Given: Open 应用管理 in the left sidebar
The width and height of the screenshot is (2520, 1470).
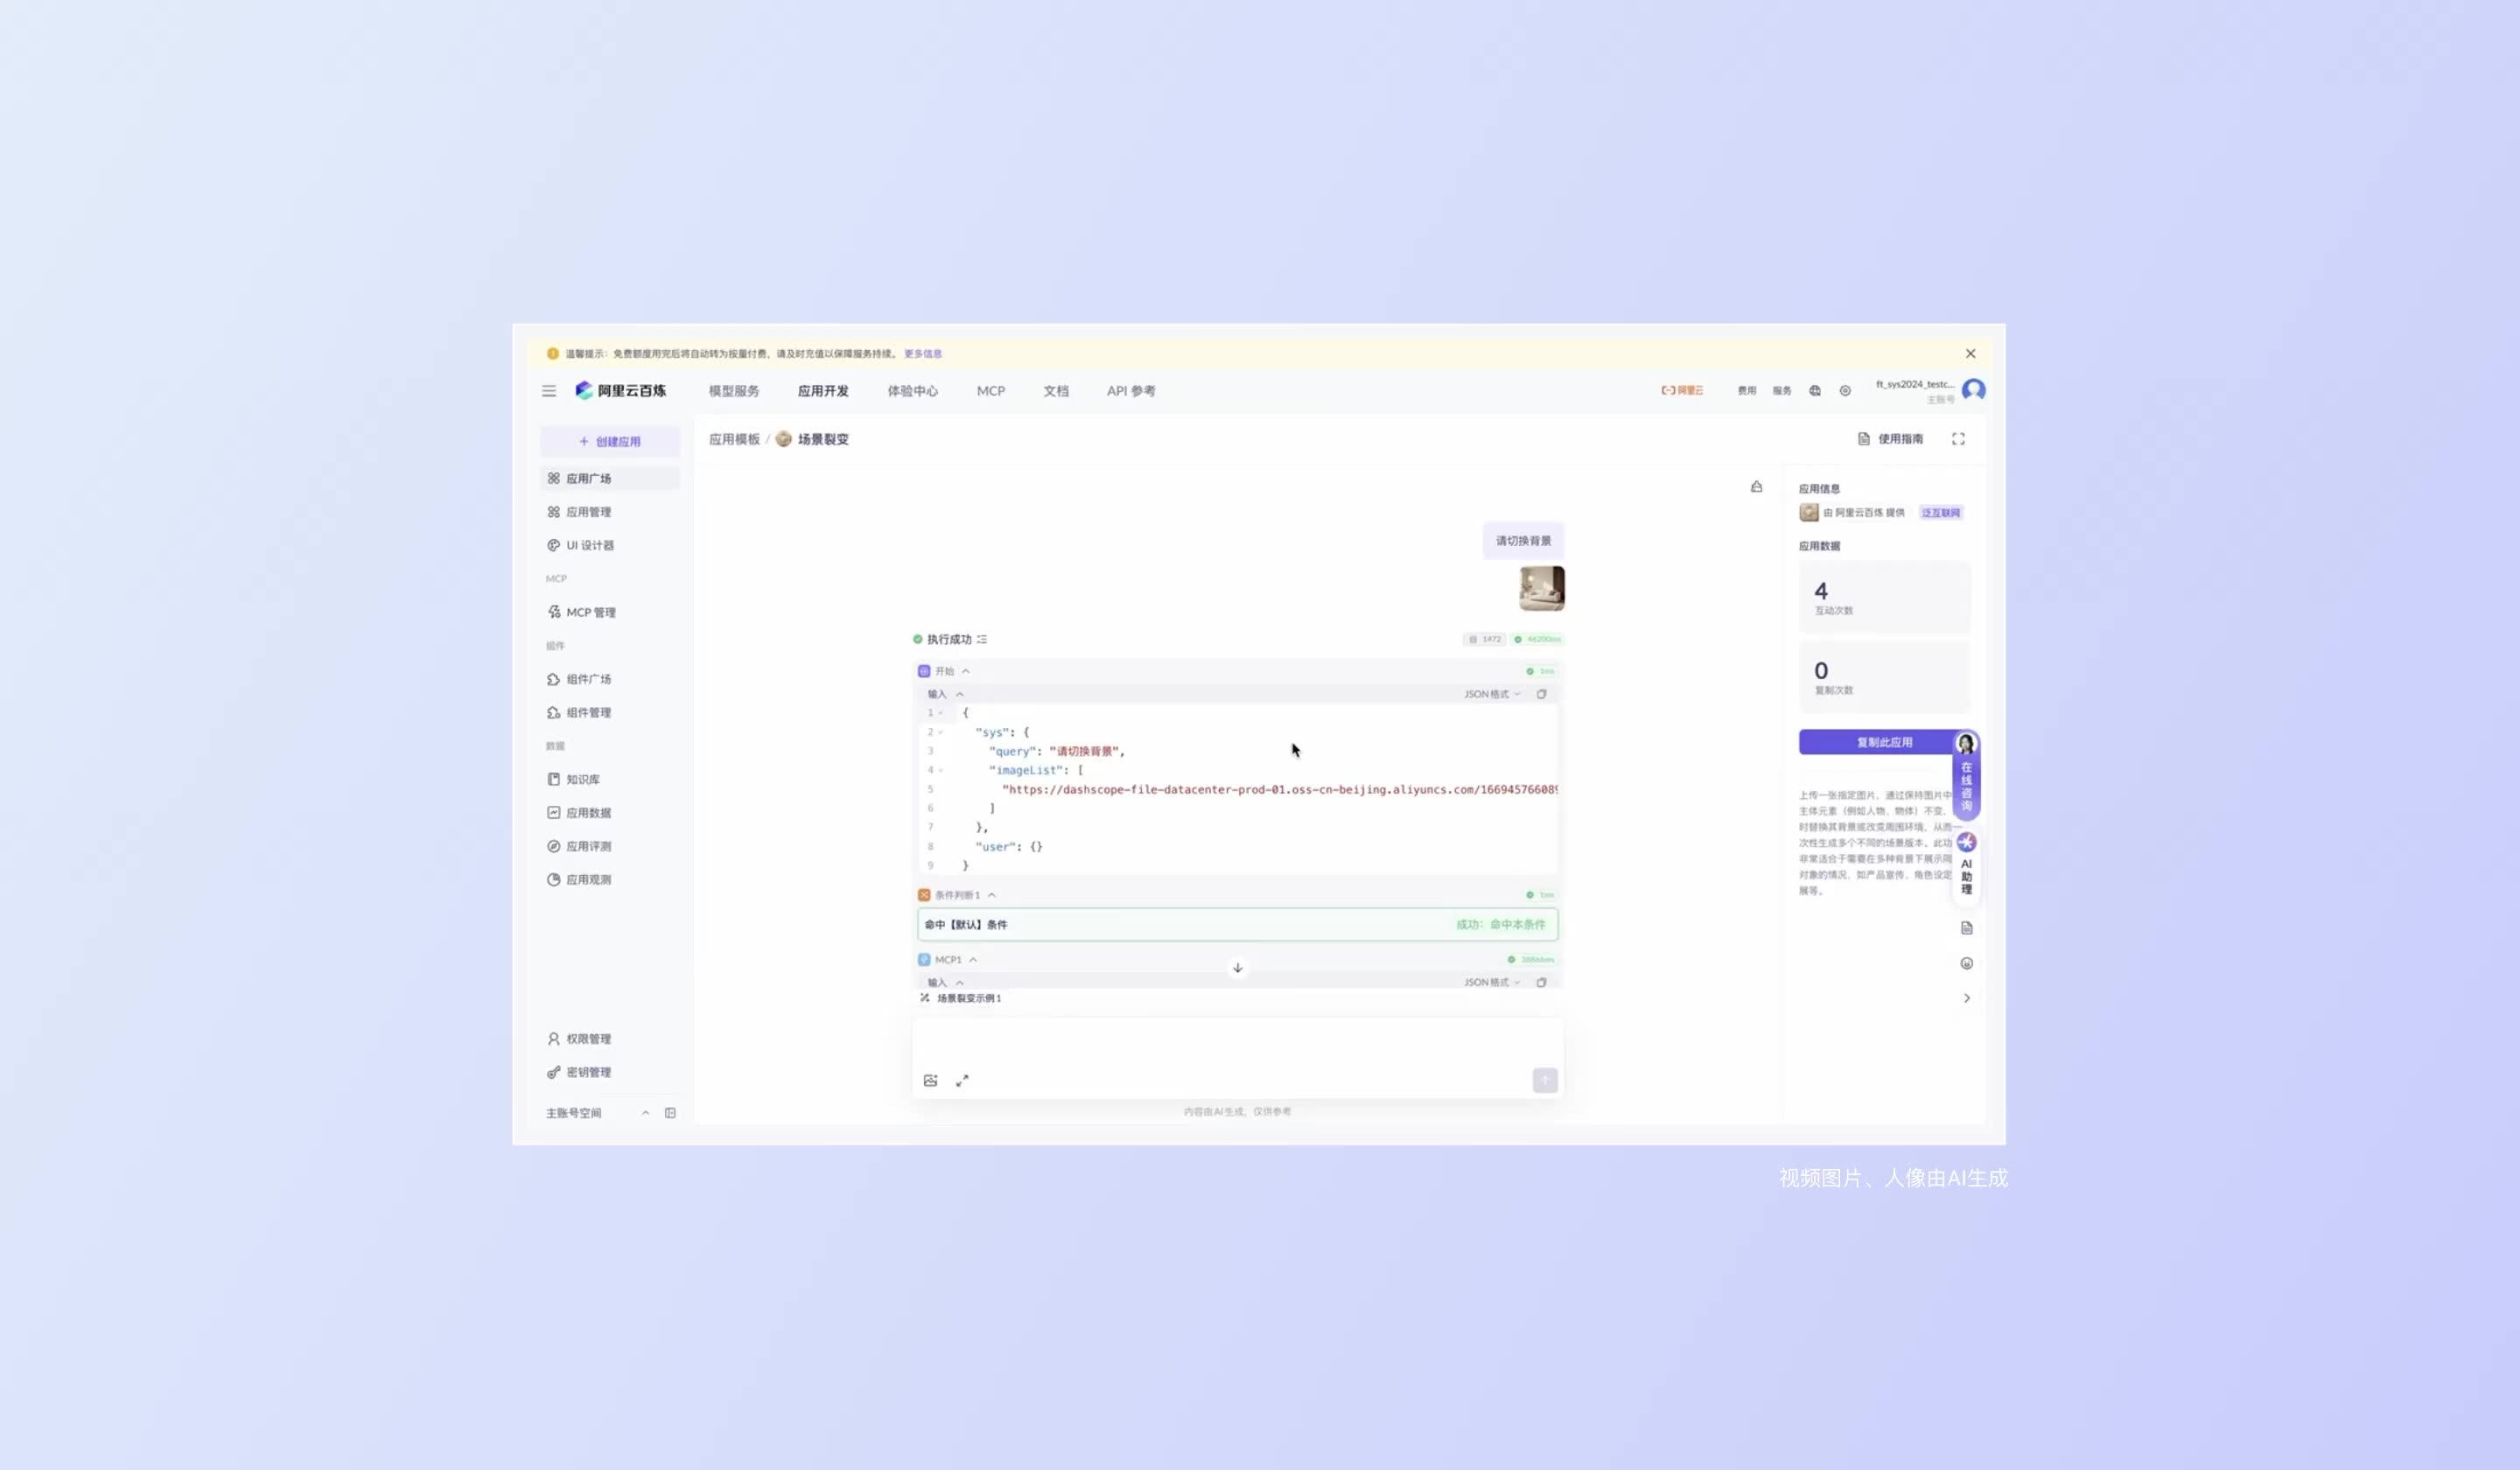Looking at the screenshot, I should [588, 512].
